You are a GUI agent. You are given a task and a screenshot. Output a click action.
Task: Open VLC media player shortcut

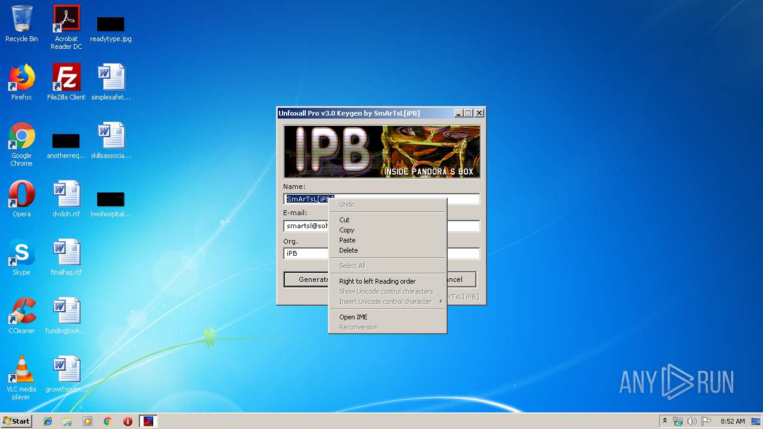pos(21,378)
